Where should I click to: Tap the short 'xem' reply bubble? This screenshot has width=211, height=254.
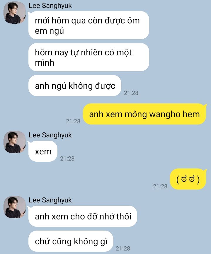tap(43, 151)
